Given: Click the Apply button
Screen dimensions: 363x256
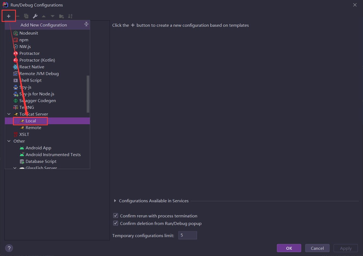Looking at the screenshot, I should [346, 248].
